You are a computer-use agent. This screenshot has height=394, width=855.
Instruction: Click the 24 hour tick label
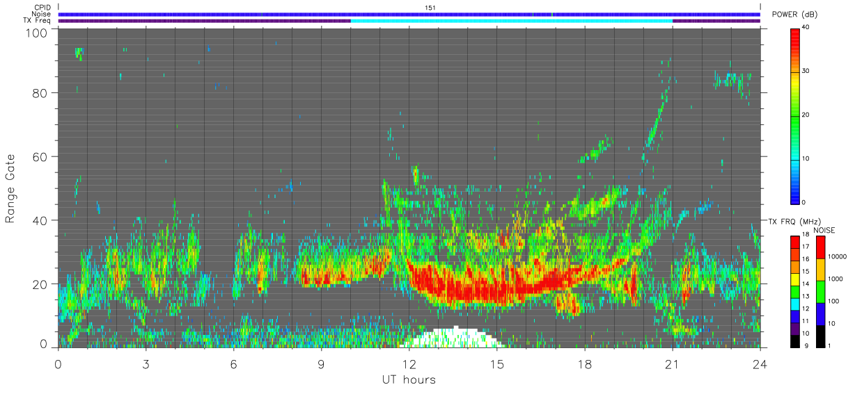tap(760, 363)
